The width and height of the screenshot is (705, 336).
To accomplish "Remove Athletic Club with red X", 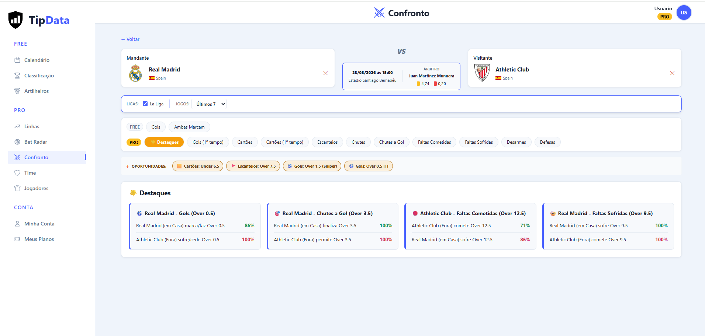I will [672, 73].
